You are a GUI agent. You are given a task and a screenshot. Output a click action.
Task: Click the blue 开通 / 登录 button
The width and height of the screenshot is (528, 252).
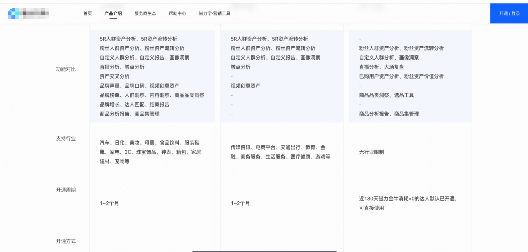tap(509, 13)
